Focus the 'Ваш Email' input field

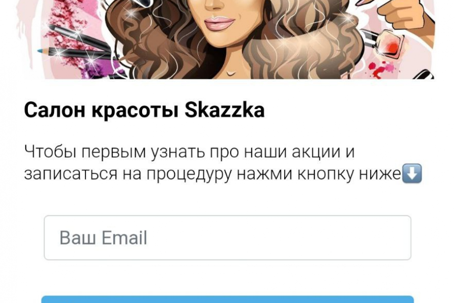coord(227,237)
